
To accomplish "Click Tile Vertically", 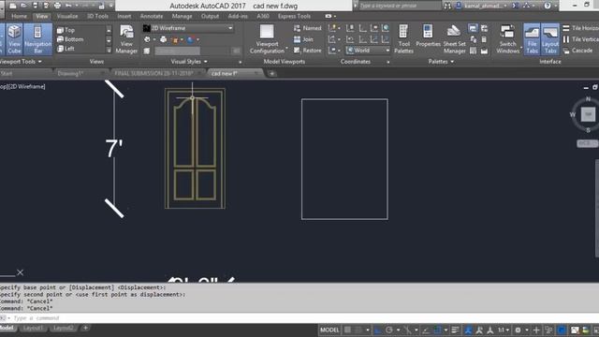I will [580, 39].
